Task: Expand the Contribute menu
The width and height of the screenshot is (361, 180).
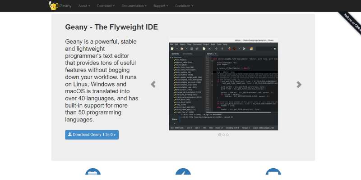Action: [x=184, y=6]
